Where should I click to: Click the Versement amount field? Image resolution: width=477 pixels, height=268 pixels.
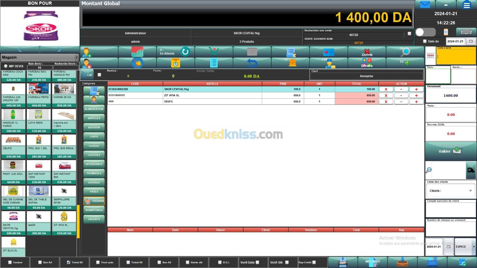pos(450,96)
